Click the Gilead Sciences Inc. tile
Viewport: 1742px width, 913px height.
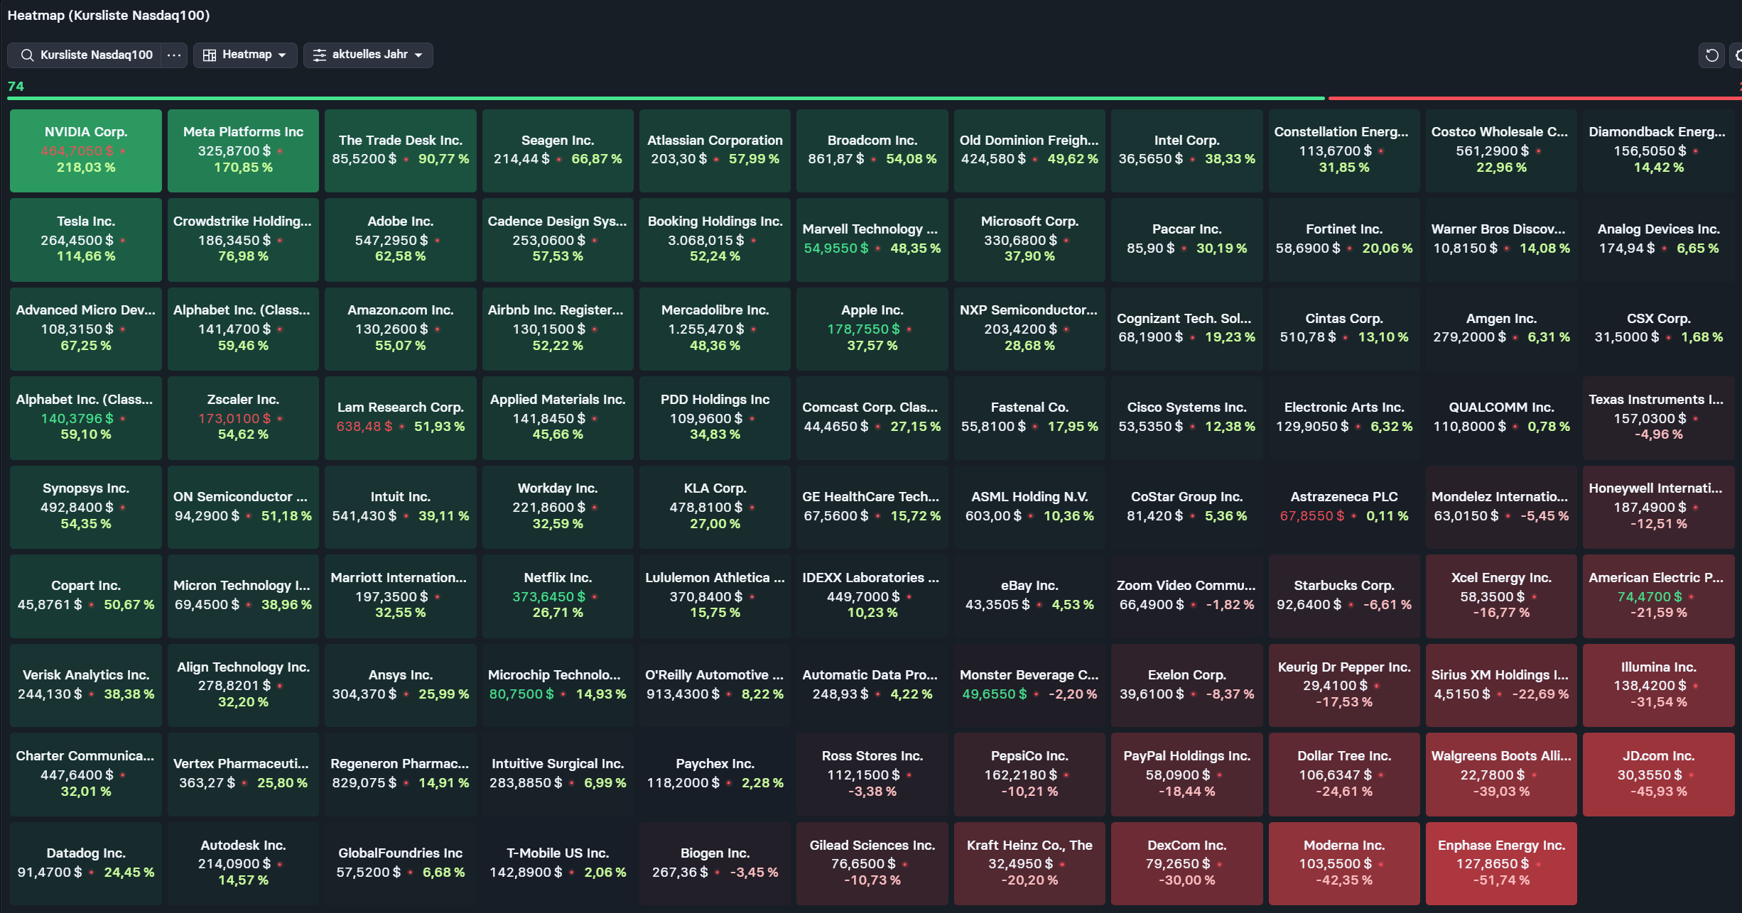tap(872, 863)
